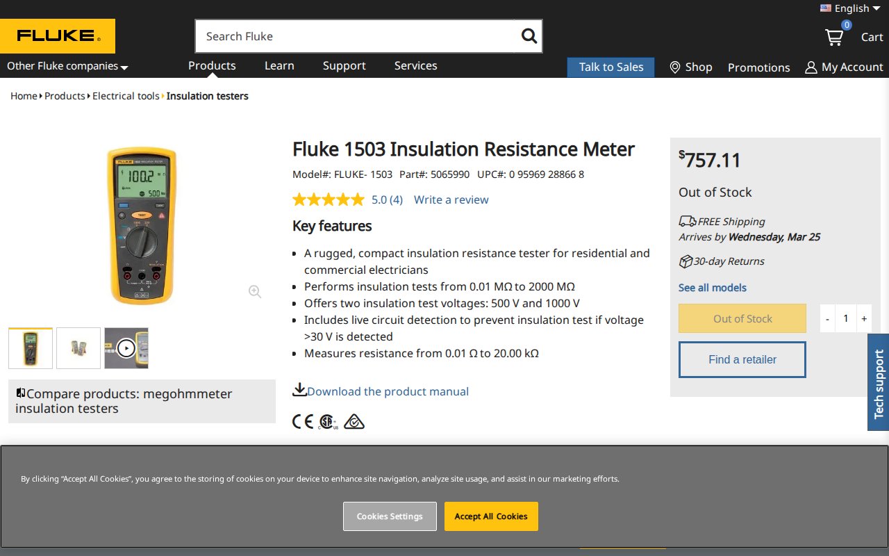Click the Fluke logo

point(58,36)
